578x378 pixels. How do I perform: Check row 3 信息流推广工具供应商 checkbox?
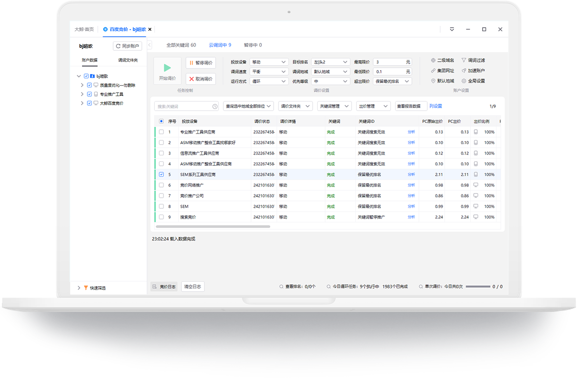tap(161, 153)
